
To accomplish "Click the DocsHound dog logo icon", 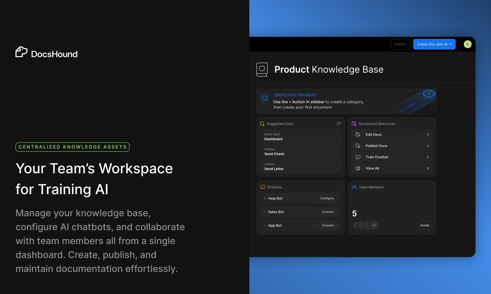I will click(22, 52).
